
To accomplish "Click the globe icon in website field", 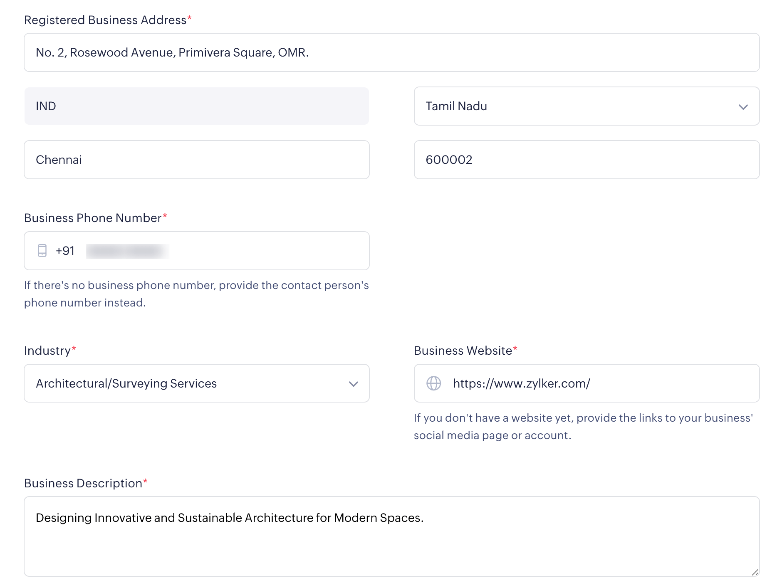I will tap(433, 383).
